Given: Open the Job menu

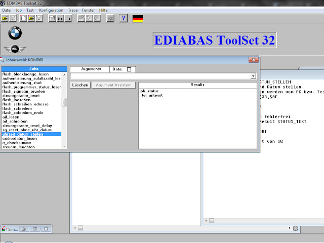Looking at the screenshot, I should pos(19,10).
